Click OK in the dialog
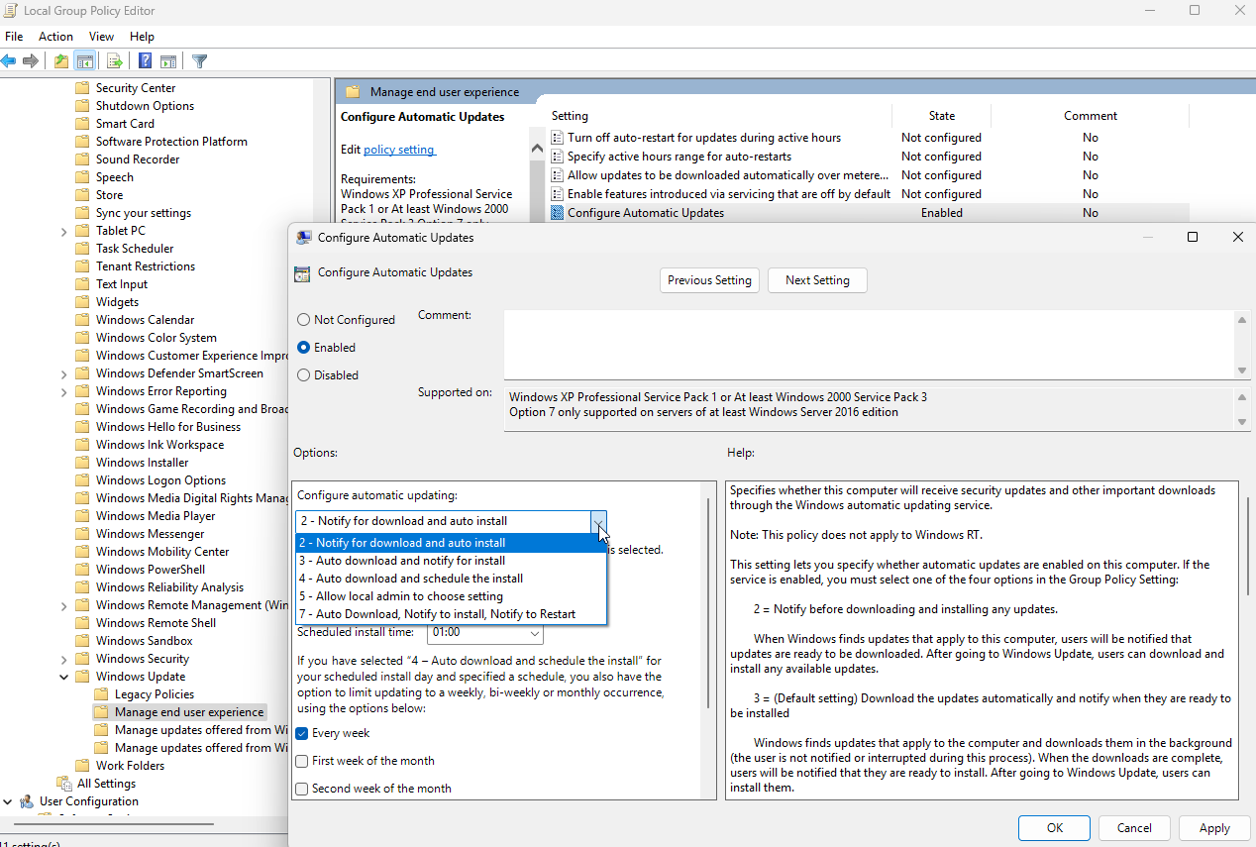This screenshot has height=847, width=1256. click(x=1054, y=828)
